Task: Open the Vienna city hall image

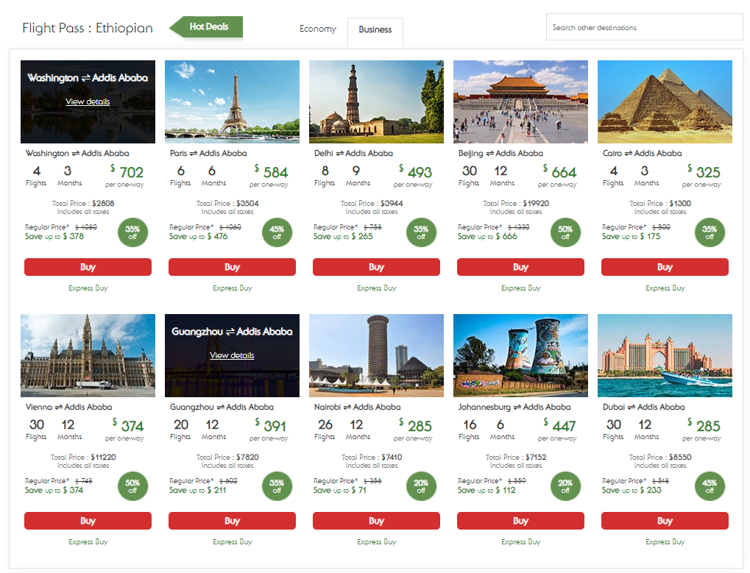Action: 88,355
